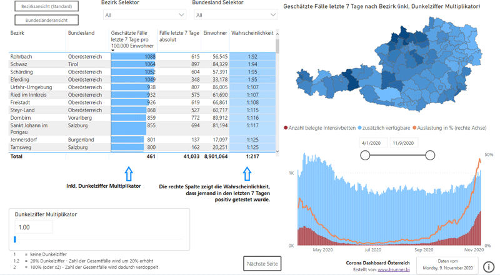Go to Nächste Seite

[x=262, y=264]
